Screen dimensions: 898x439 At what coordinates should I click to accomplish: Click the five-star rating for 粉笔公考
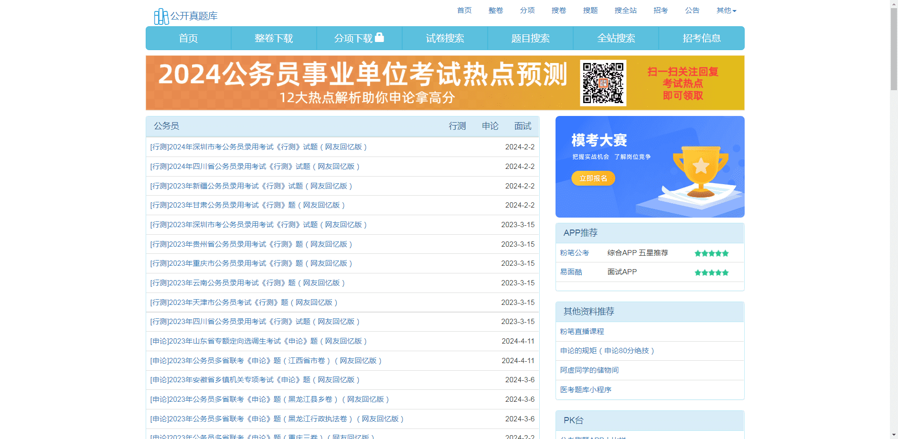tap(711, 253)
